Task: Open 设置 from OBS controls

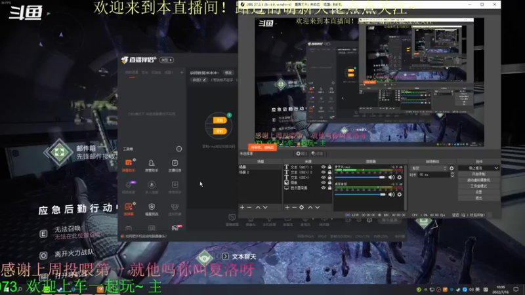Action: tap(478, 192)
